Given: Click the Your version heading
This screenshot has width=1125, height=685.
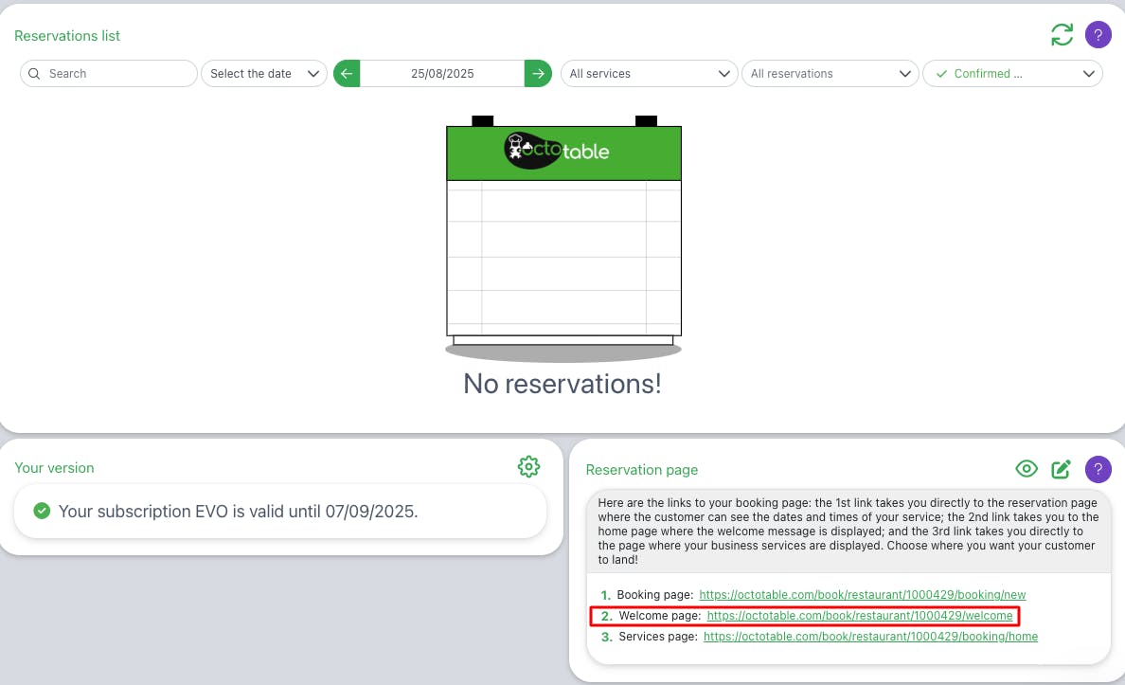Looking at the screenshot, I should 55,467.
